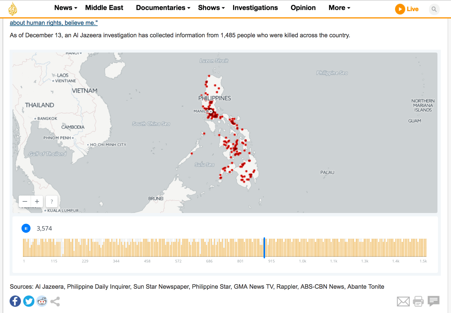Image resolution: width=451 pixels, height=313 pixels.
Task: Open map help question mark button
Action: [x=52, y=201]
